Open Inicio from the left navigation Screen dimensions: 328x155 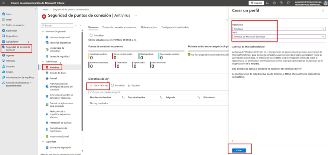9,14
